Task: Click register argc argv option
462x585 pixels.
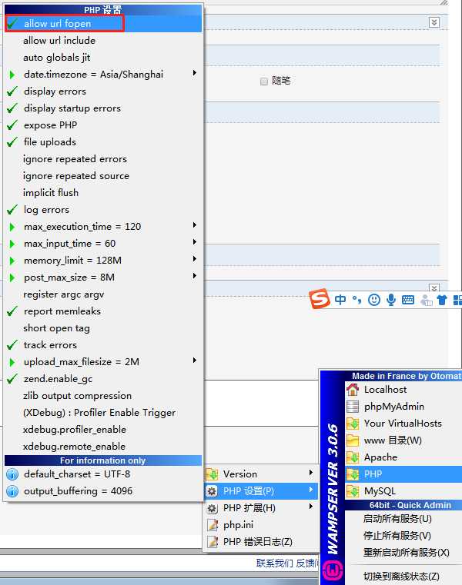Action: click(103, 294)
